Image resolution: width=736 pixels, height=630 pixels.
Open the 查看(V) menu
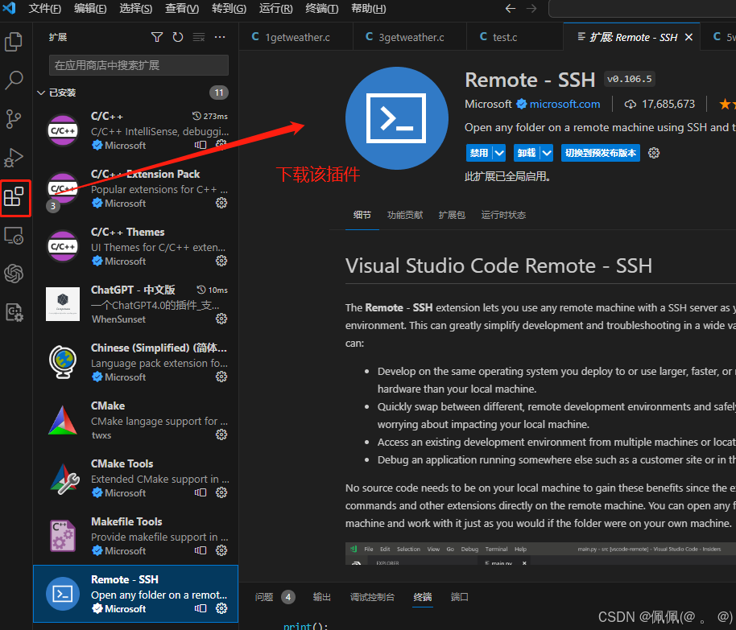182,9
